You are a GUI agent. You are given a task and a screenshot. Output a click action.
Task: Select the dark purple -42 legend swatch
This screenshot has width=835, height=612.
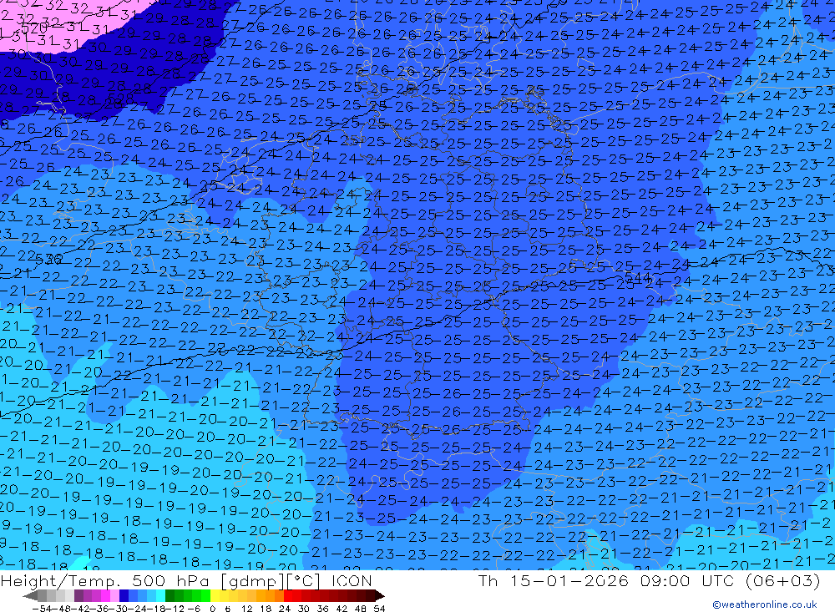tap(78, 595)
